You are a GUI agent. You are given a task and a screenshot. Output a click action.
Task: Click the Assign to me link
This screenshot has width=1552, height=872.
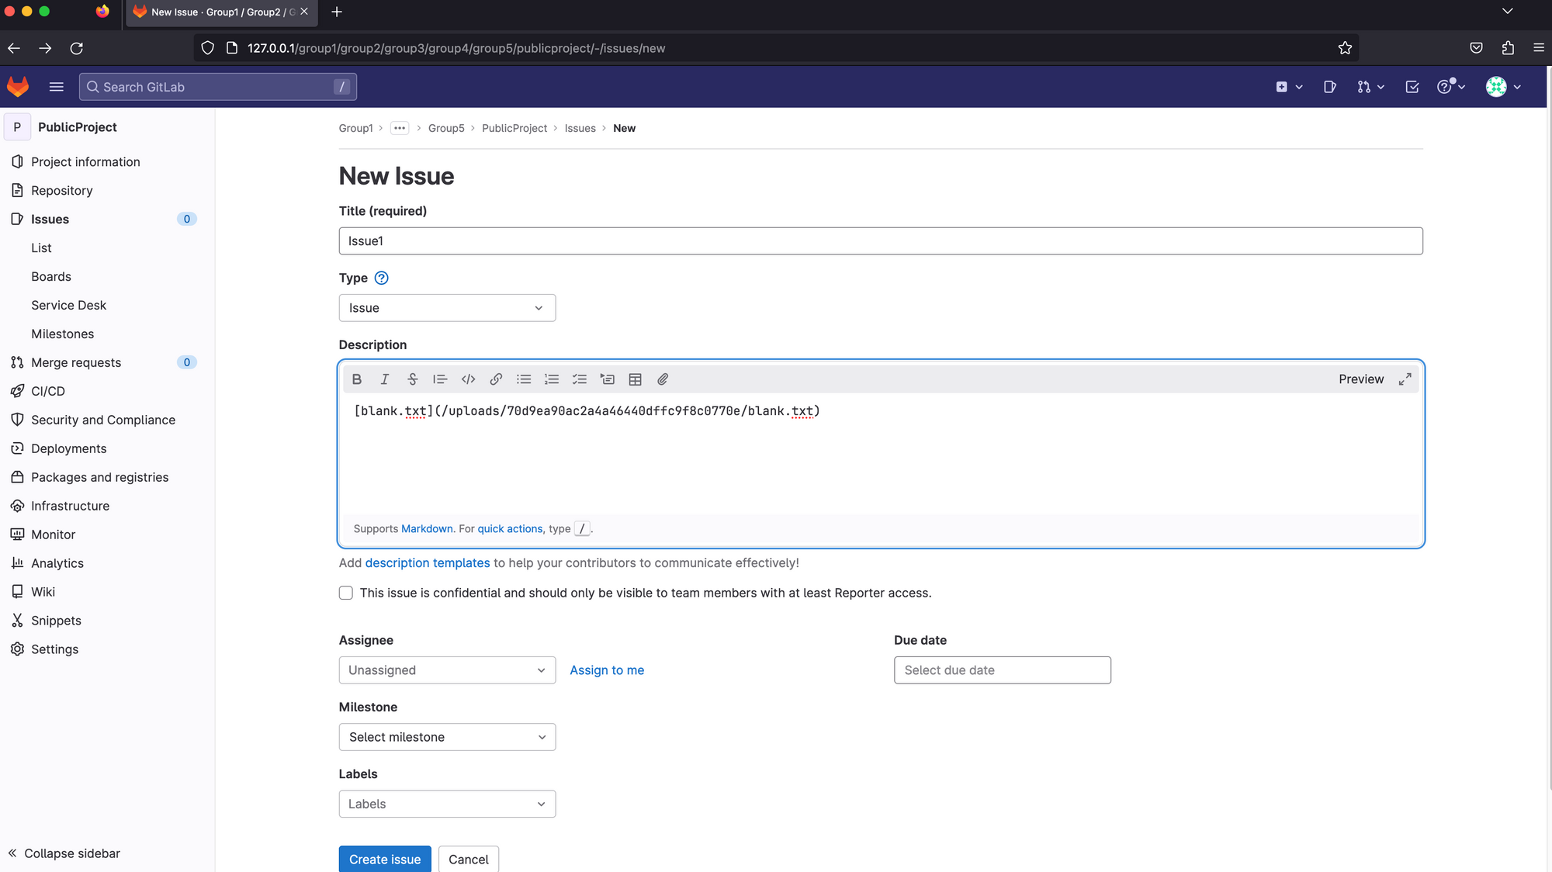(607, 670)
